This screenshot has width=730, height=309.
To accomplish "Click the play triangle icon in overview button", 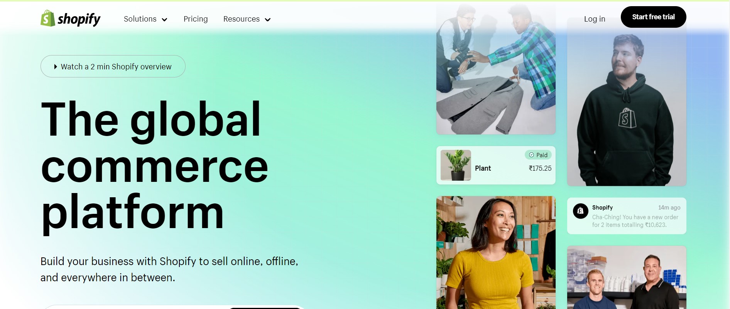I will [x=56, y=67].
